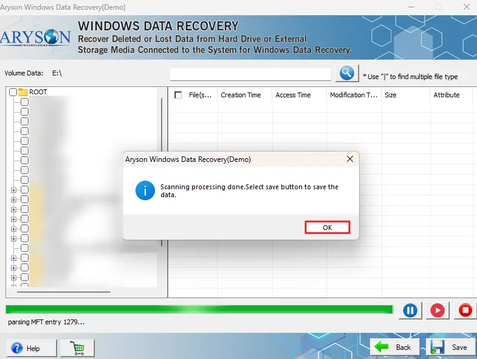
Task: Minimize the Aryson Windows Data Recovery window
Action: tap(411, 7)
